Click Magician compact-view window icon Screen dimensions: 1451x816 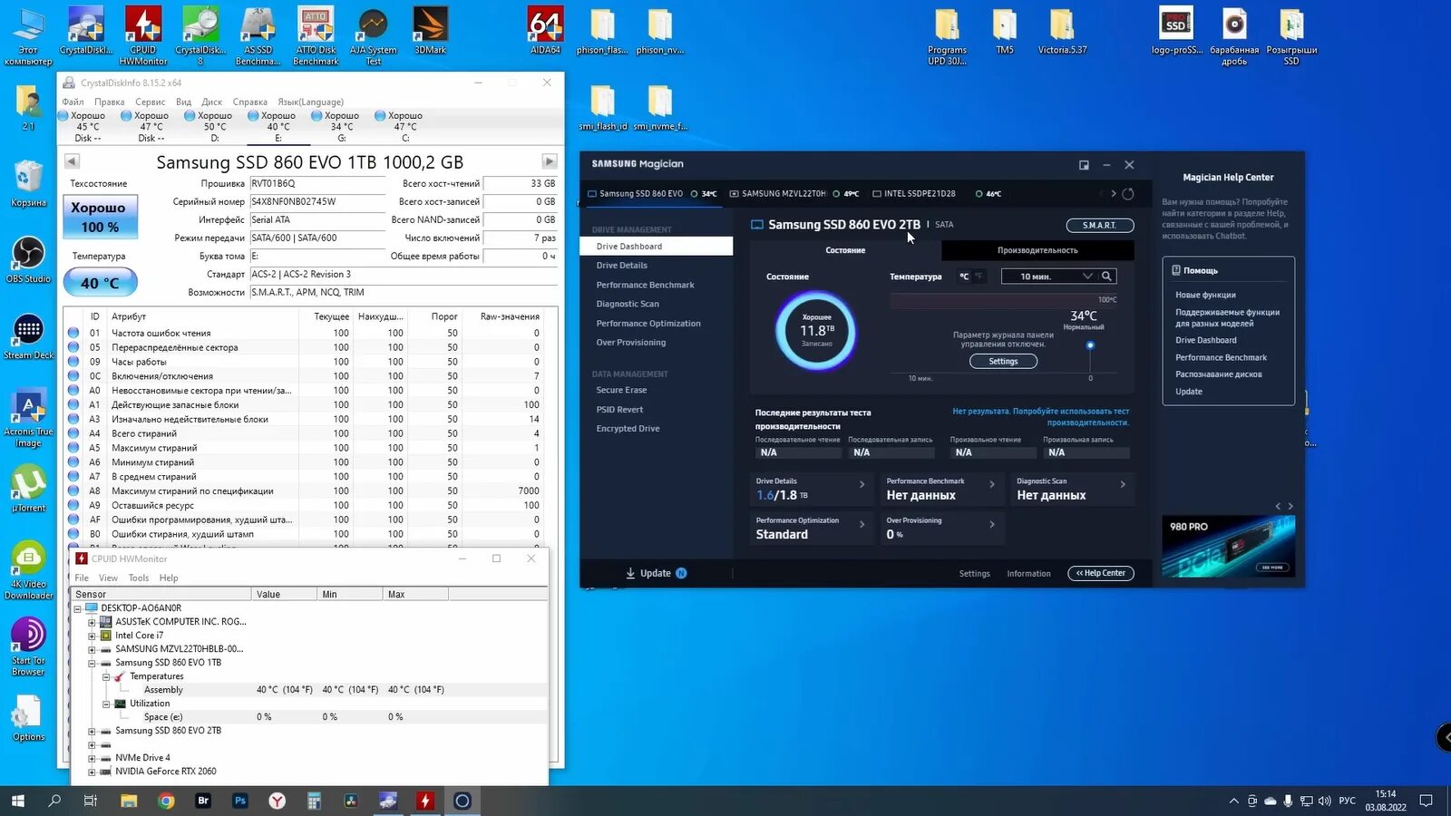[x=1084, y=165]
